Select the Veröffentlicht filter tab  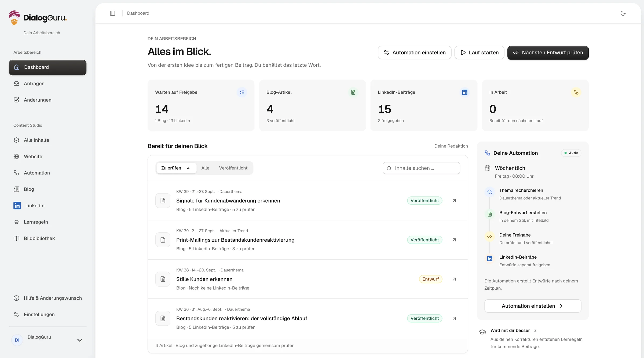tap(233, 168)
